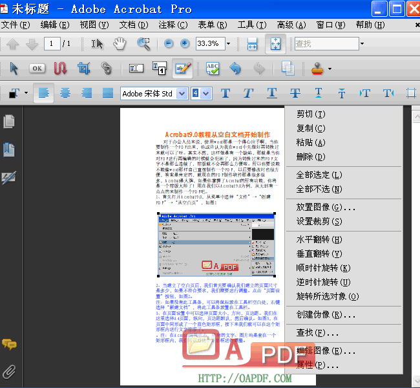
Task: Open the Bookmarks panel icon
Action: click(x=9, y=149)
